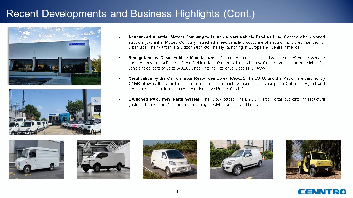Click the white box truck image
Viewport: 353px width, 198px height.
(37, 159)
